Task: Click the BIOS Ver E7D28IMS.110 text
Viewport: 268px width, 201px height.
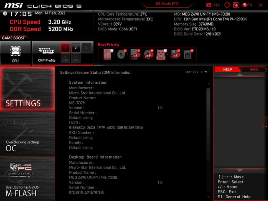Action: coord(195,29)
